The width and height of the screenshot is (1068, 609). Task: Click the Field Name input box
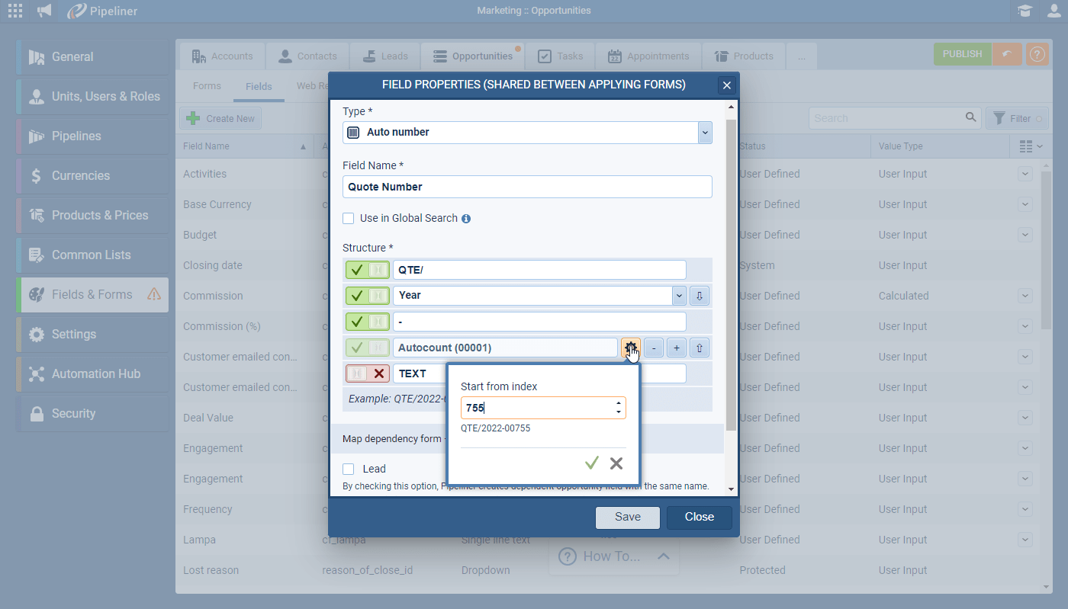pos(527,187)
